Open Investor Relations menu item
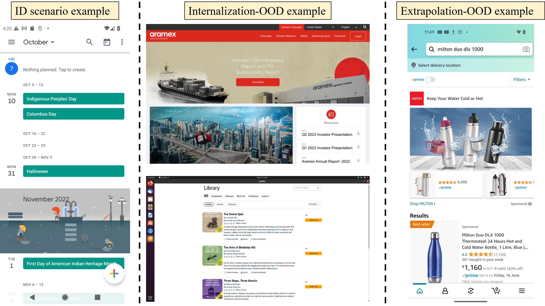The height and width of the screenshot is (306, 545). (286, 36)
